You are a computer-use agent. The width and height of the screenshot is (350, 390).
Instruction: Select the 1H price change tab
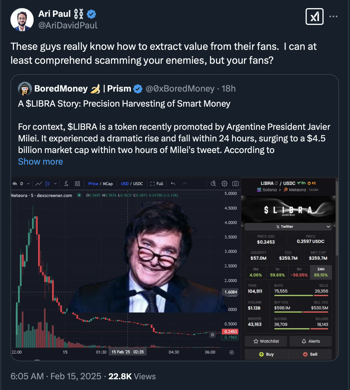pyautogui.click(x=277, y=272)
